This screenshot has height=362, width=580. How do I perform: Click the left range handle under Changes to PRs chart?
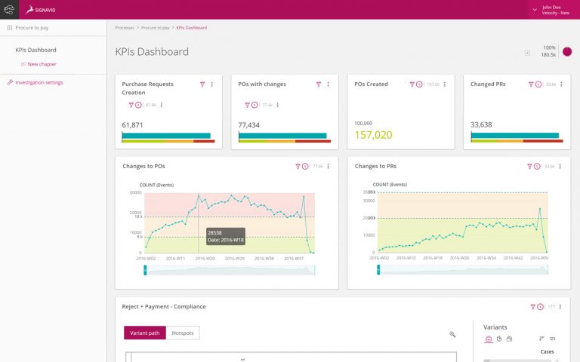pyautogui.click(x=378, y=270)
